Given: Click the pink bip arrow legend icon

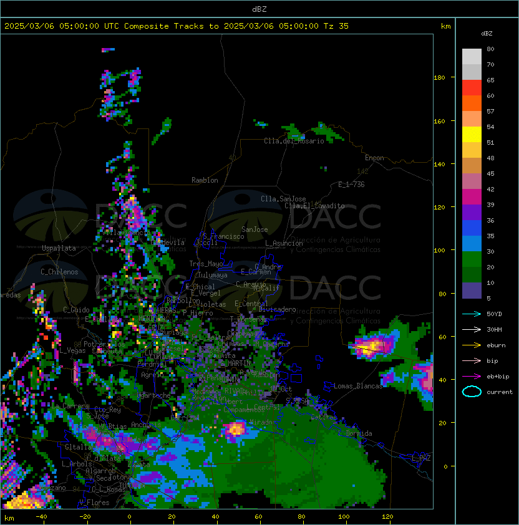Looking at the screenshot, I should [x=472, y=360].
